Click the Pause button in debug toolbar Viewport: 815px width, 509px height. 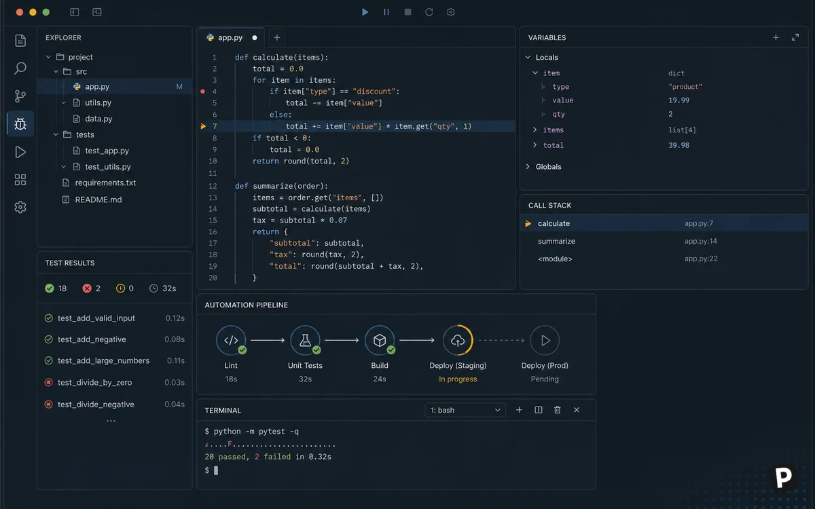[x=386, y=12]
